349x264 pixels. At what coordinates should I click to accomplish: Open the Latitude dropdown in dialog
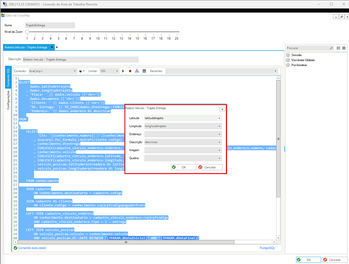point(219,118)
